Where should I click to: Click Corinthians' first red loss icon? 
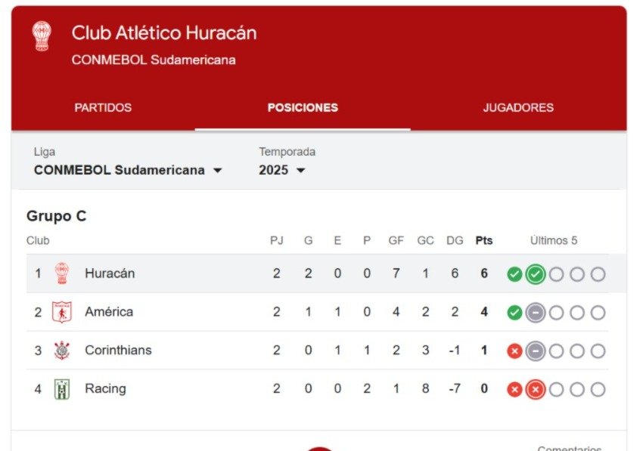tap(514, 351)
